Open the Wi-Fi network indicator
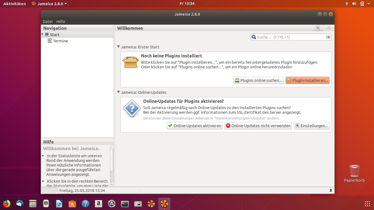 (x=347, y=4)
